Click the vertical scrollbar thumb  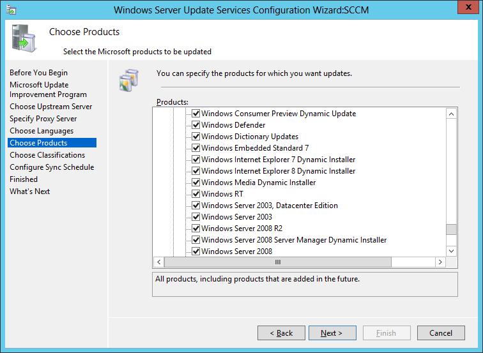click(x=451, y=229)
